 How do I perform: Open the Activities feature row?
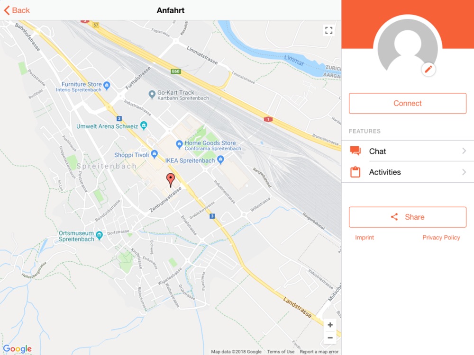pos(408,172)
